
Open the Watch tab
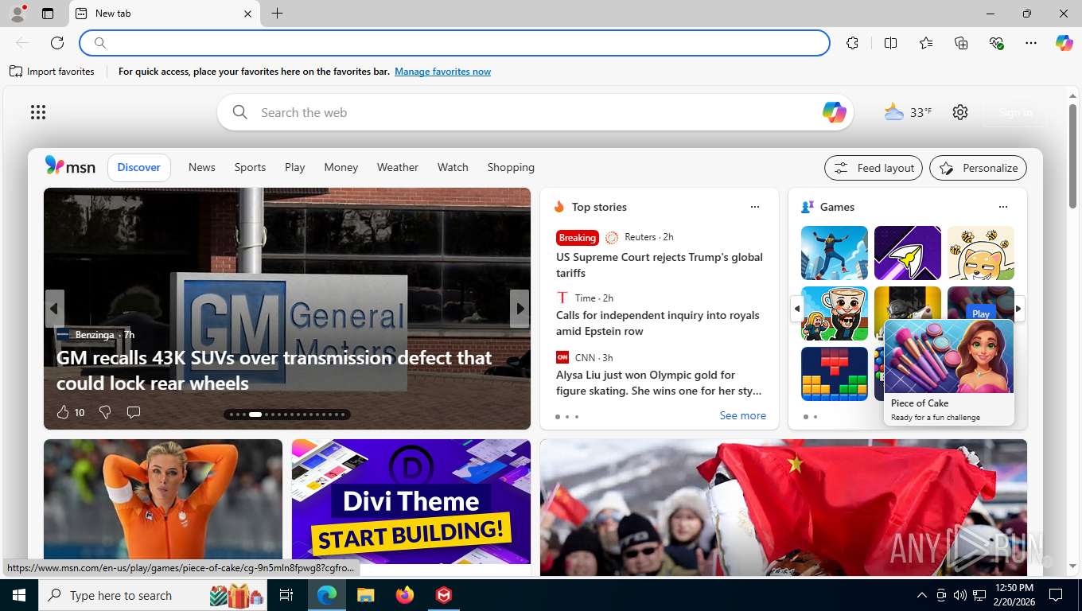pyautogui.click(x=453, y=167)
